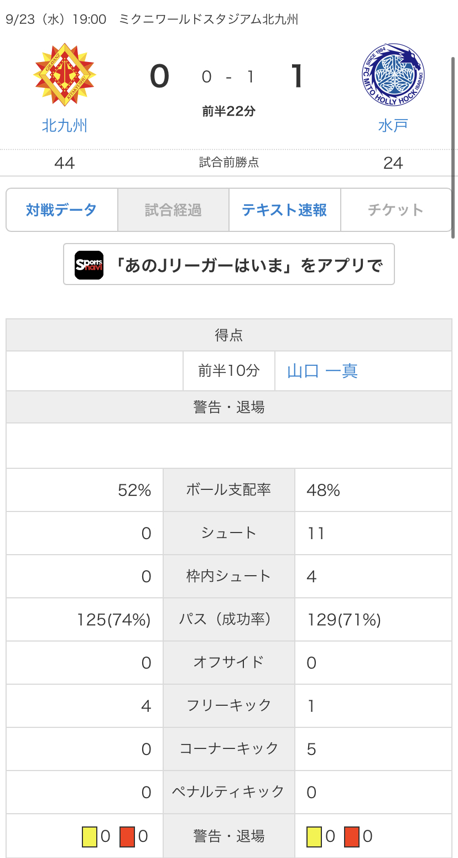Open the チケット tab

point(395,210)
